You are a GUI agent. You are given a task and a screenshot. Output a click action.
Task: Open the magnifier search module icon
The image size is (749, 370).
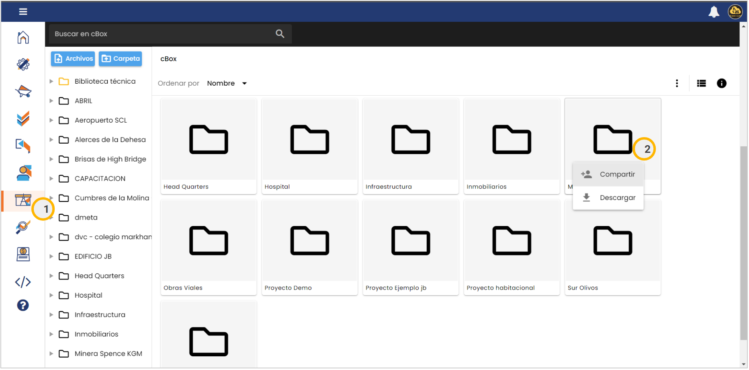[23, 227]
